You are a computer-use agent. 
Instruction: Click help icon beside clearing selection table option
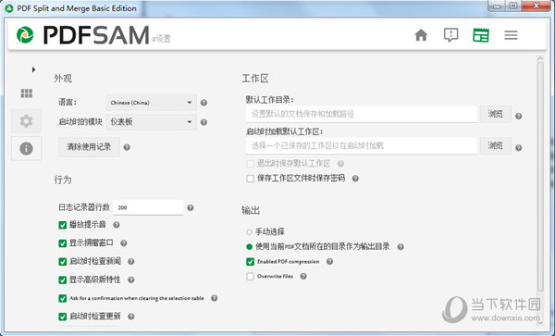(215, 298)
